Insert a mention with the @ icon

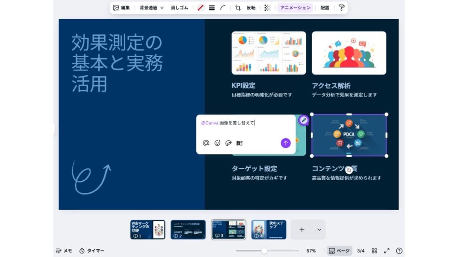(206, 143)
